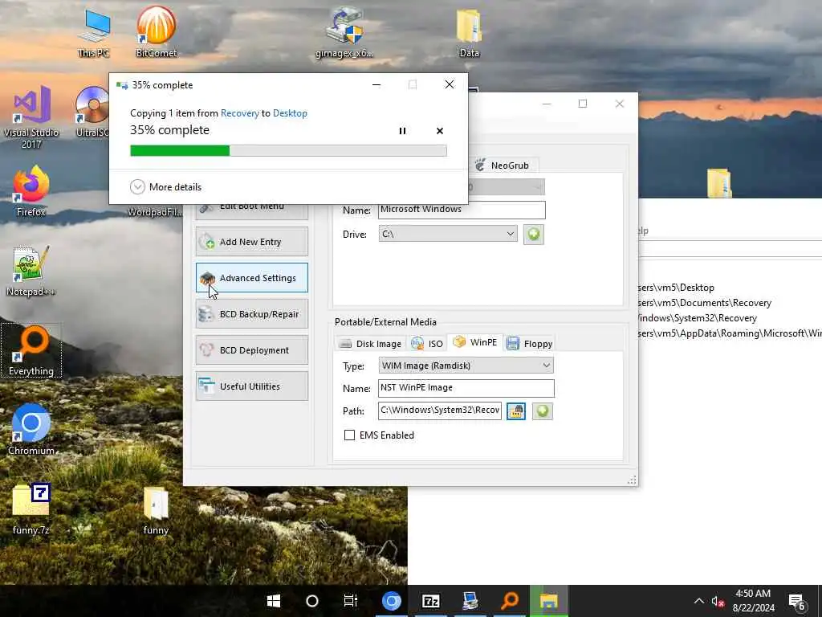Select the Windows\System32\Recovery result row
822x617 pixels.
(x=730, y=318)
